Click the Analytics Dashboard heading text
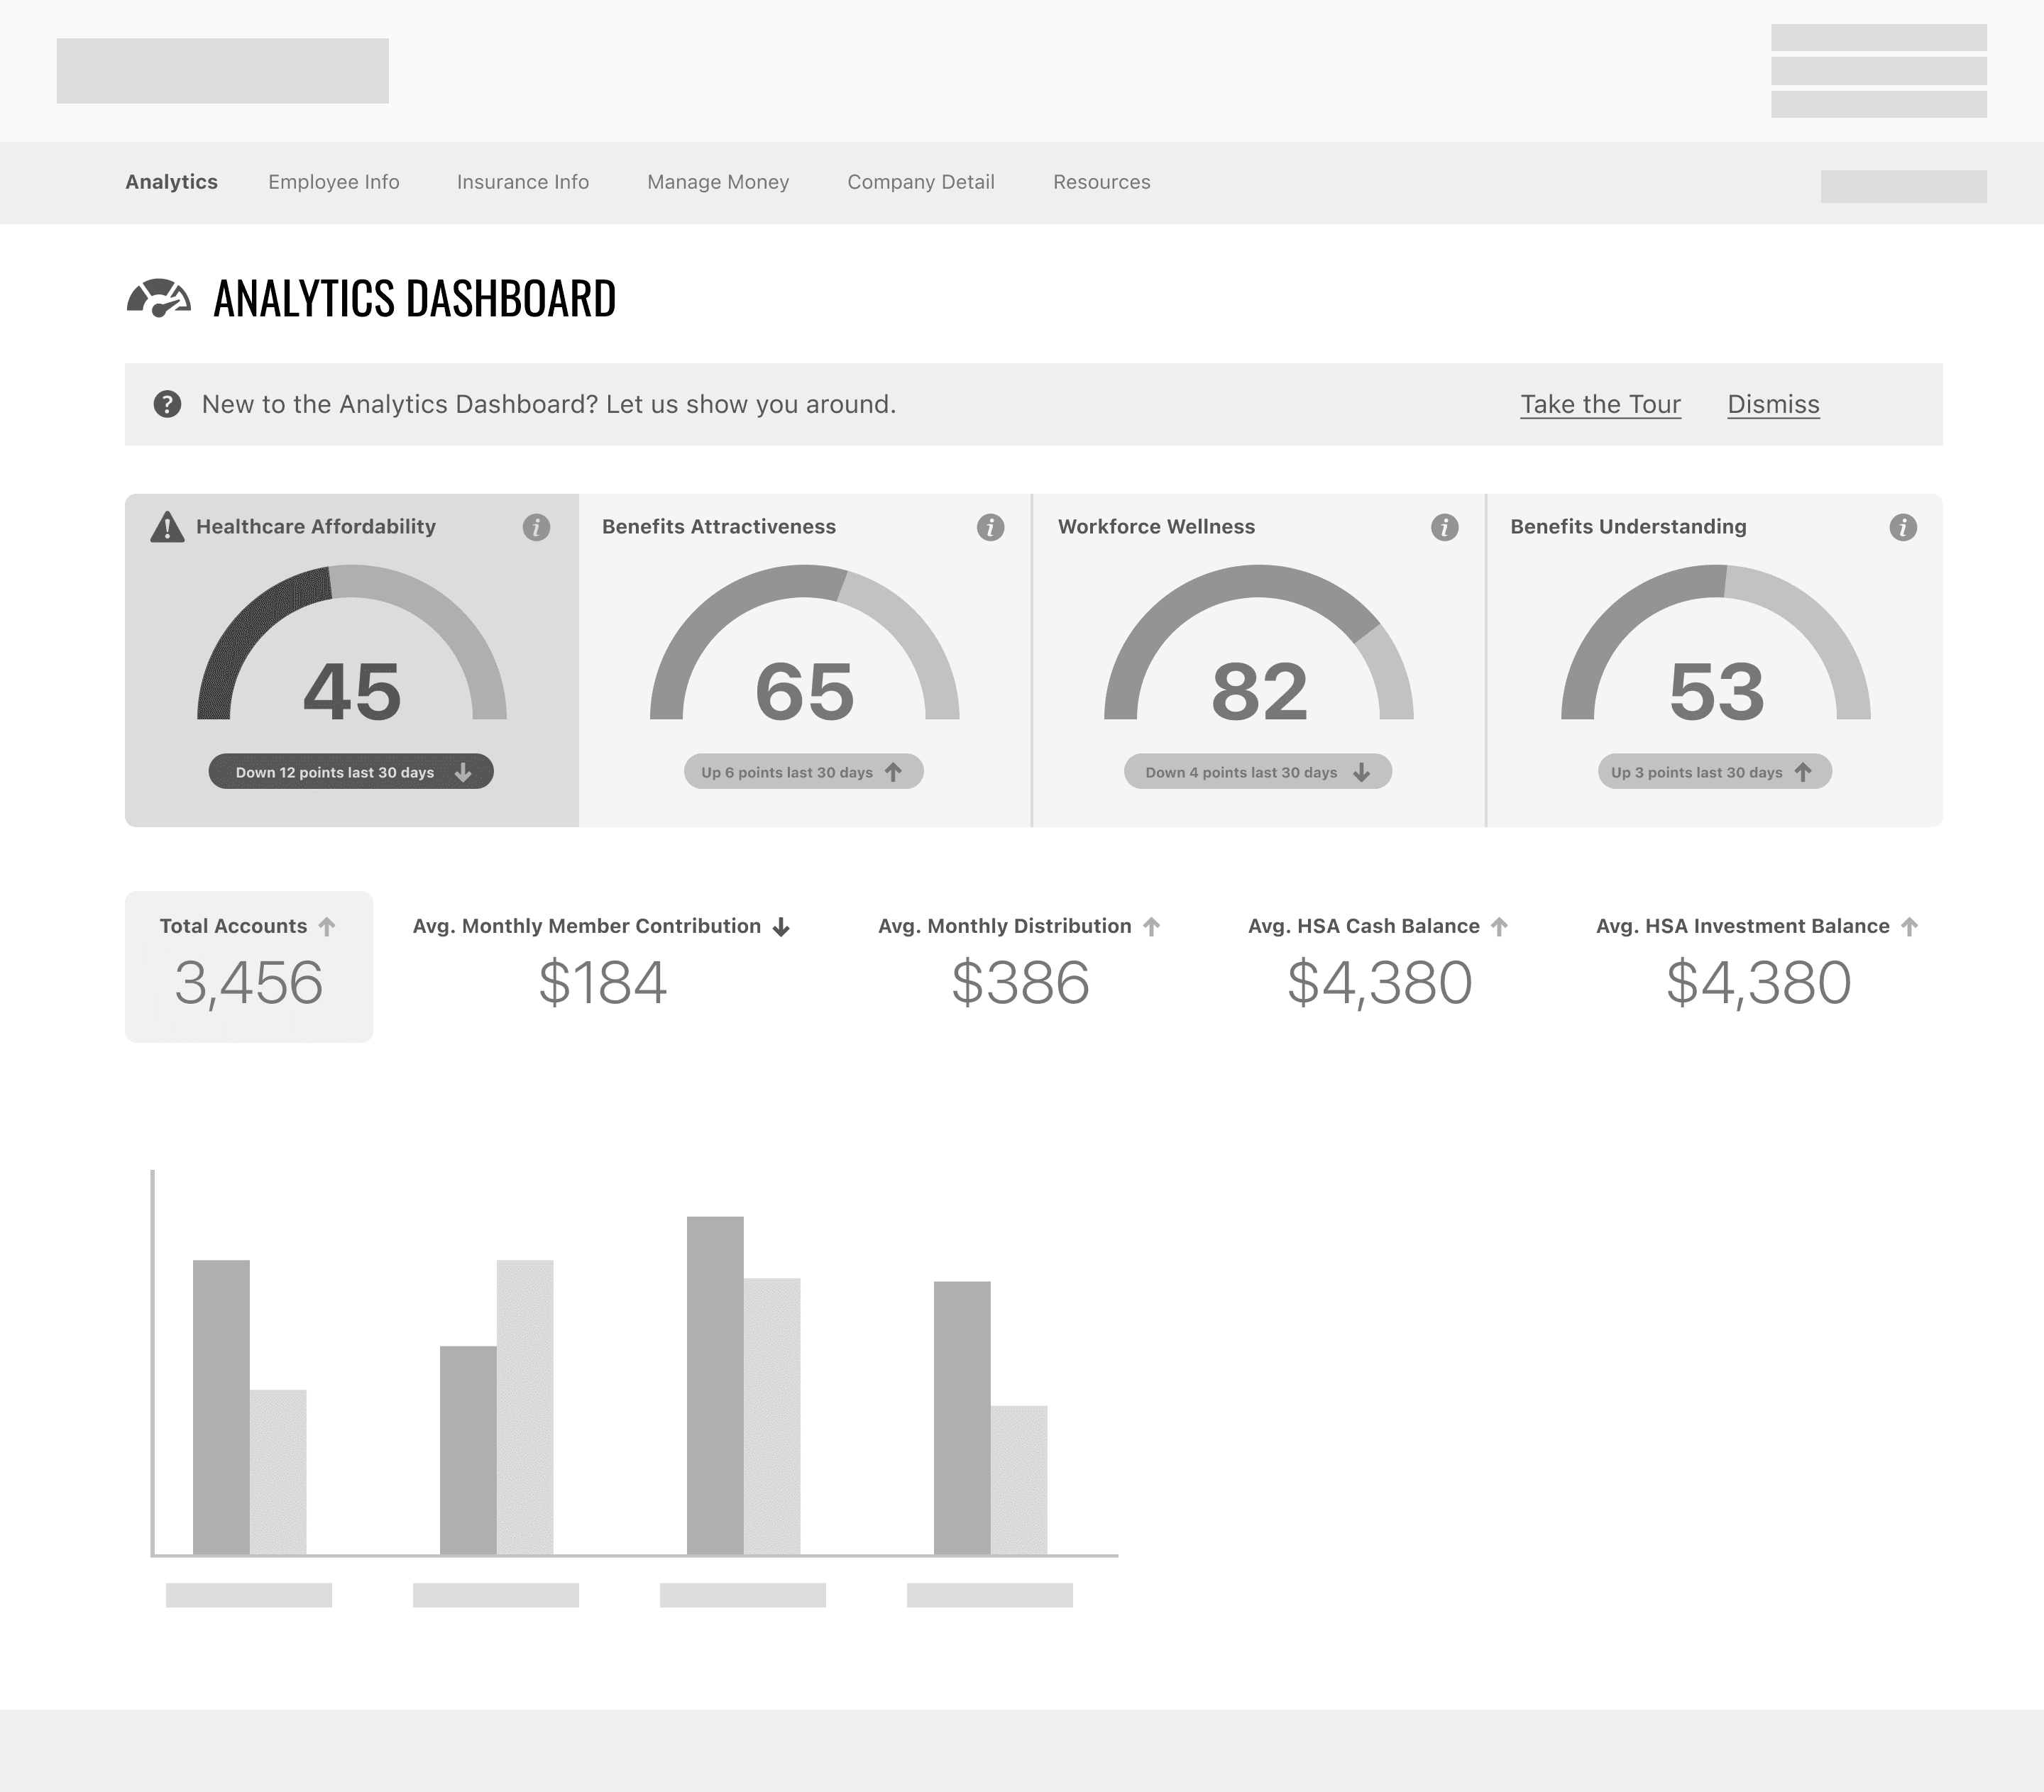2044x1792 pixels. coord(415,299)
